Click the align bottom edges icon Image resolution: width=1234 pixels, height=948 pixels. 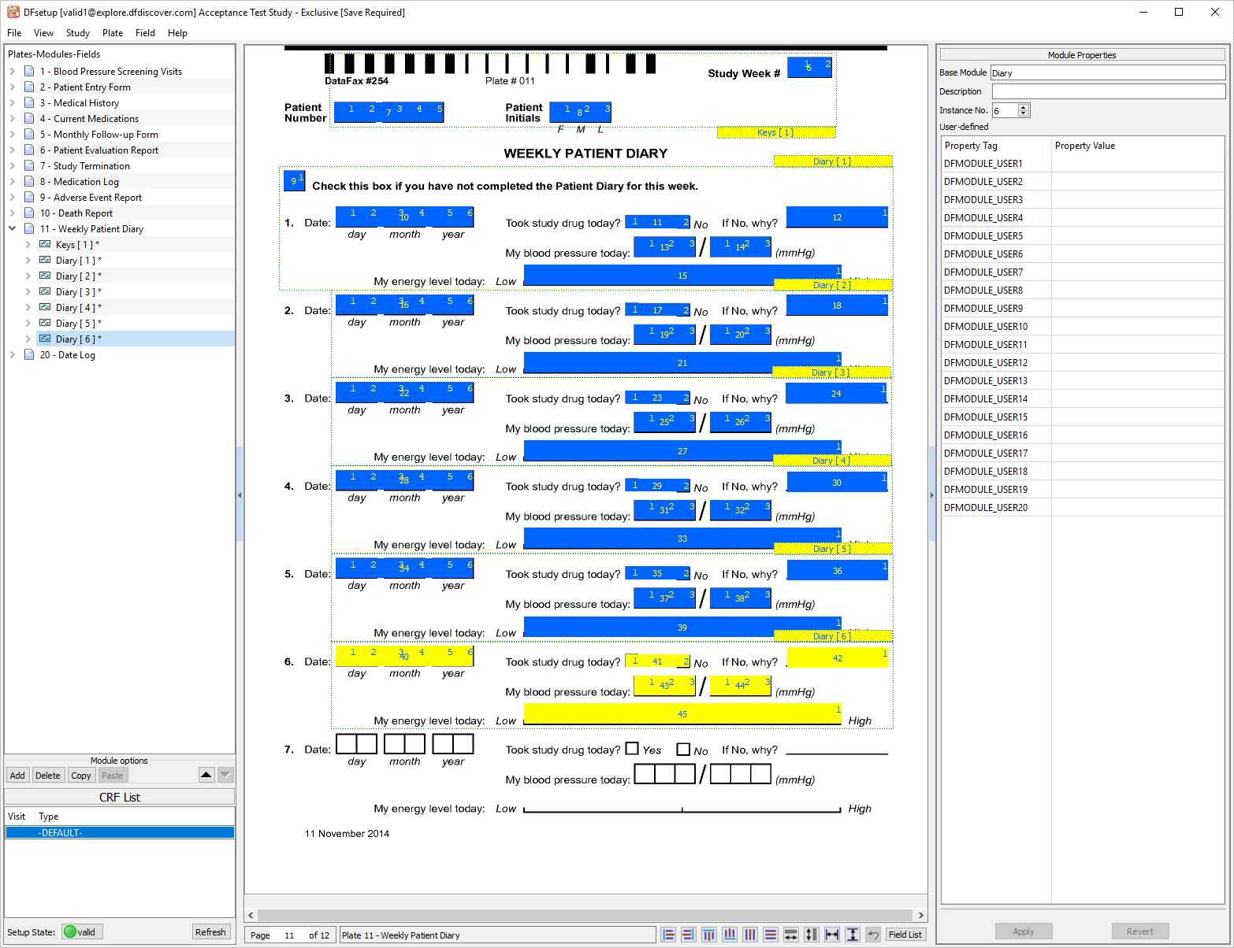pyautogui.click(x=730, y=935)
